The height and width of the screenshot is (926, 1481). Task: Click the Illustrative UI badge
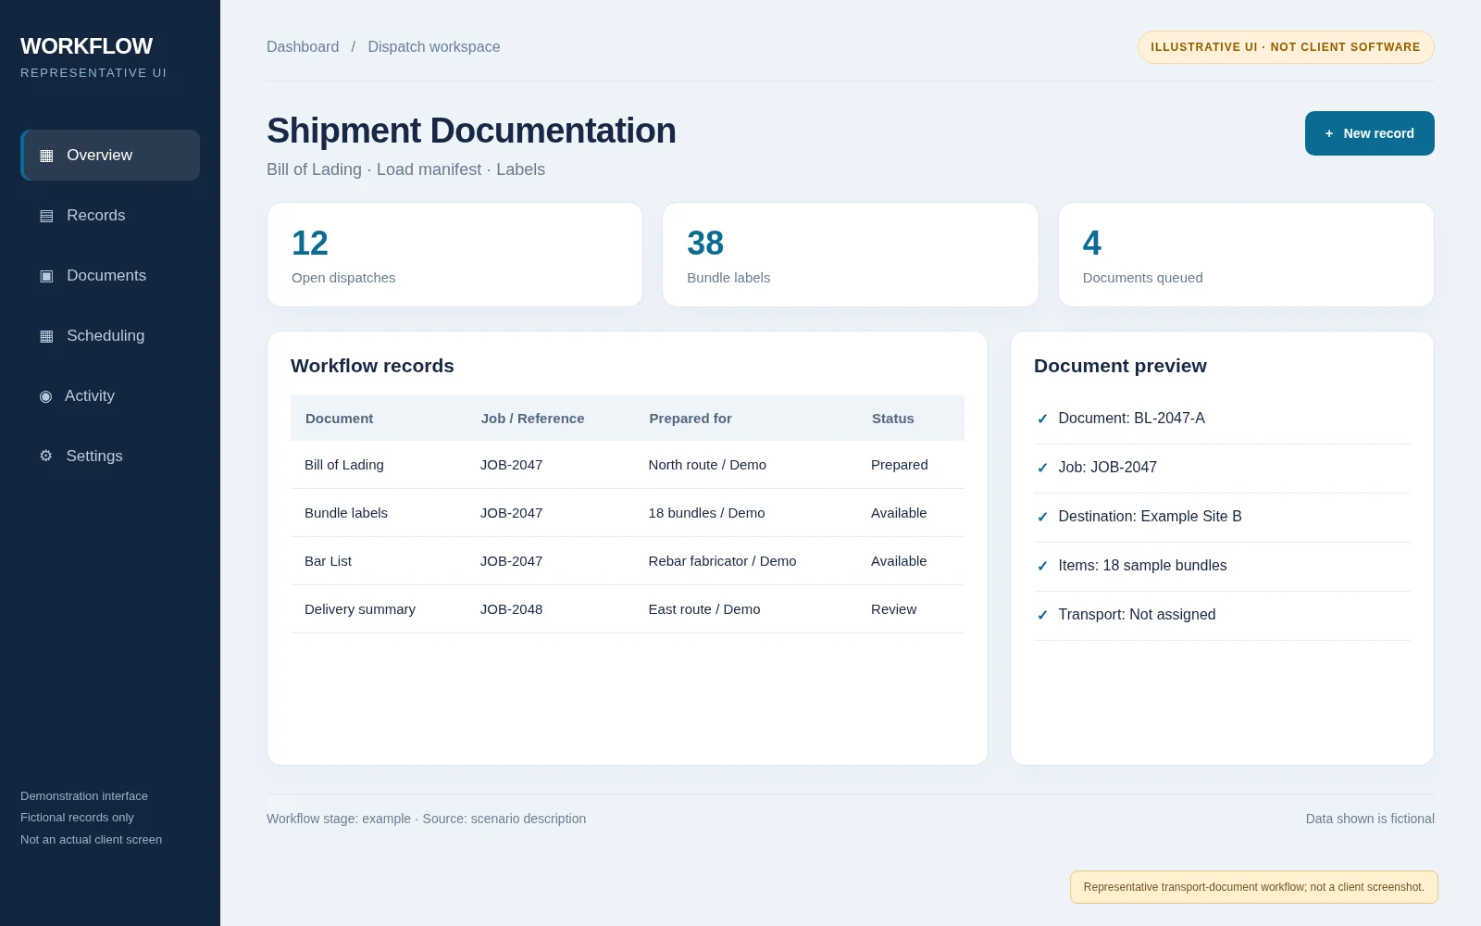pyautogui.click(x=1286, y=47)
